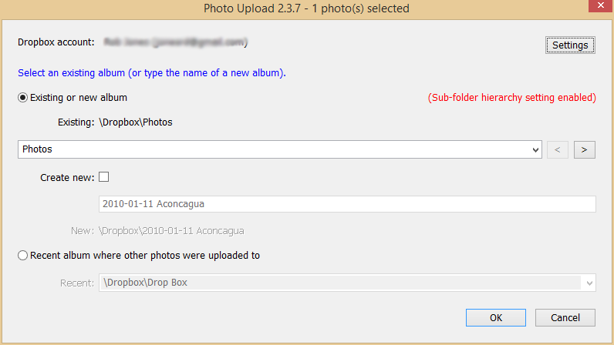This screenshot has height=345, width=614.
Task: Go to previous album with '<' button
Action: tap(558, 149)
